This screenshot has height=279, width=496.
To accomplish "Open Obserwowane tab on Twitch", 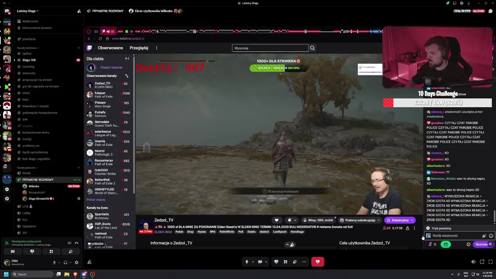I will point(110,48).
